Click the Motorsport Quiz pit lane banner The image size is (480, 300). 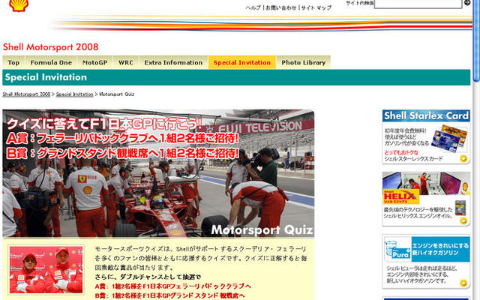coord(158,173)
